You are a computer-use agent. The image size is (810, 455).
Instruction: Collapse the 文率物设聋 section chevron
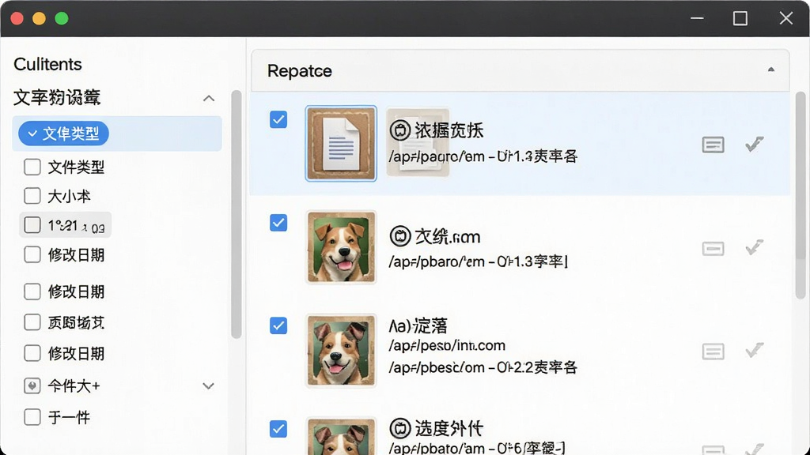point(209,98)
